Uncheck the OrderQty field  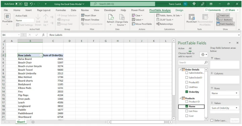coord(187,92)
